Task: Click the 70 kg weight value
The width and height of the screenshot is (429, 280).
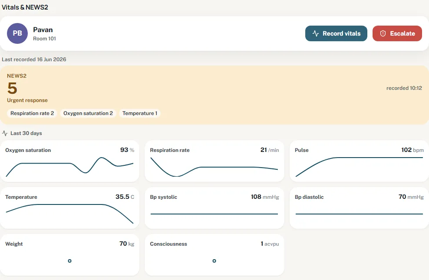Action: click(127, 244)
